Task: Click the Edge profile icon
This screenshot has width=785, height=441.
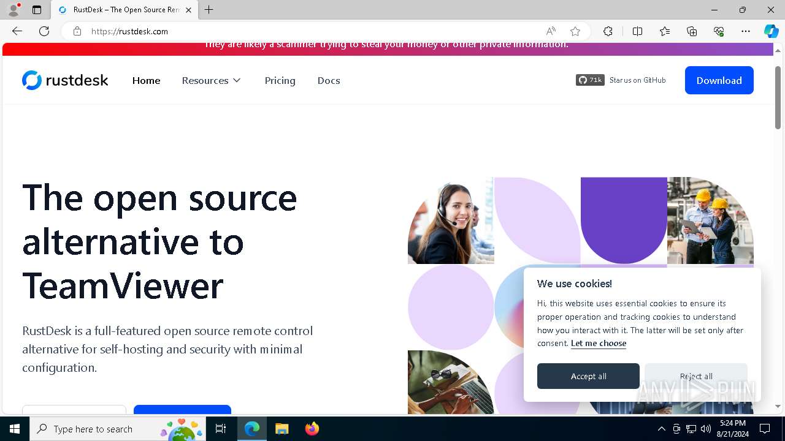Action: (x=13, y=10)
